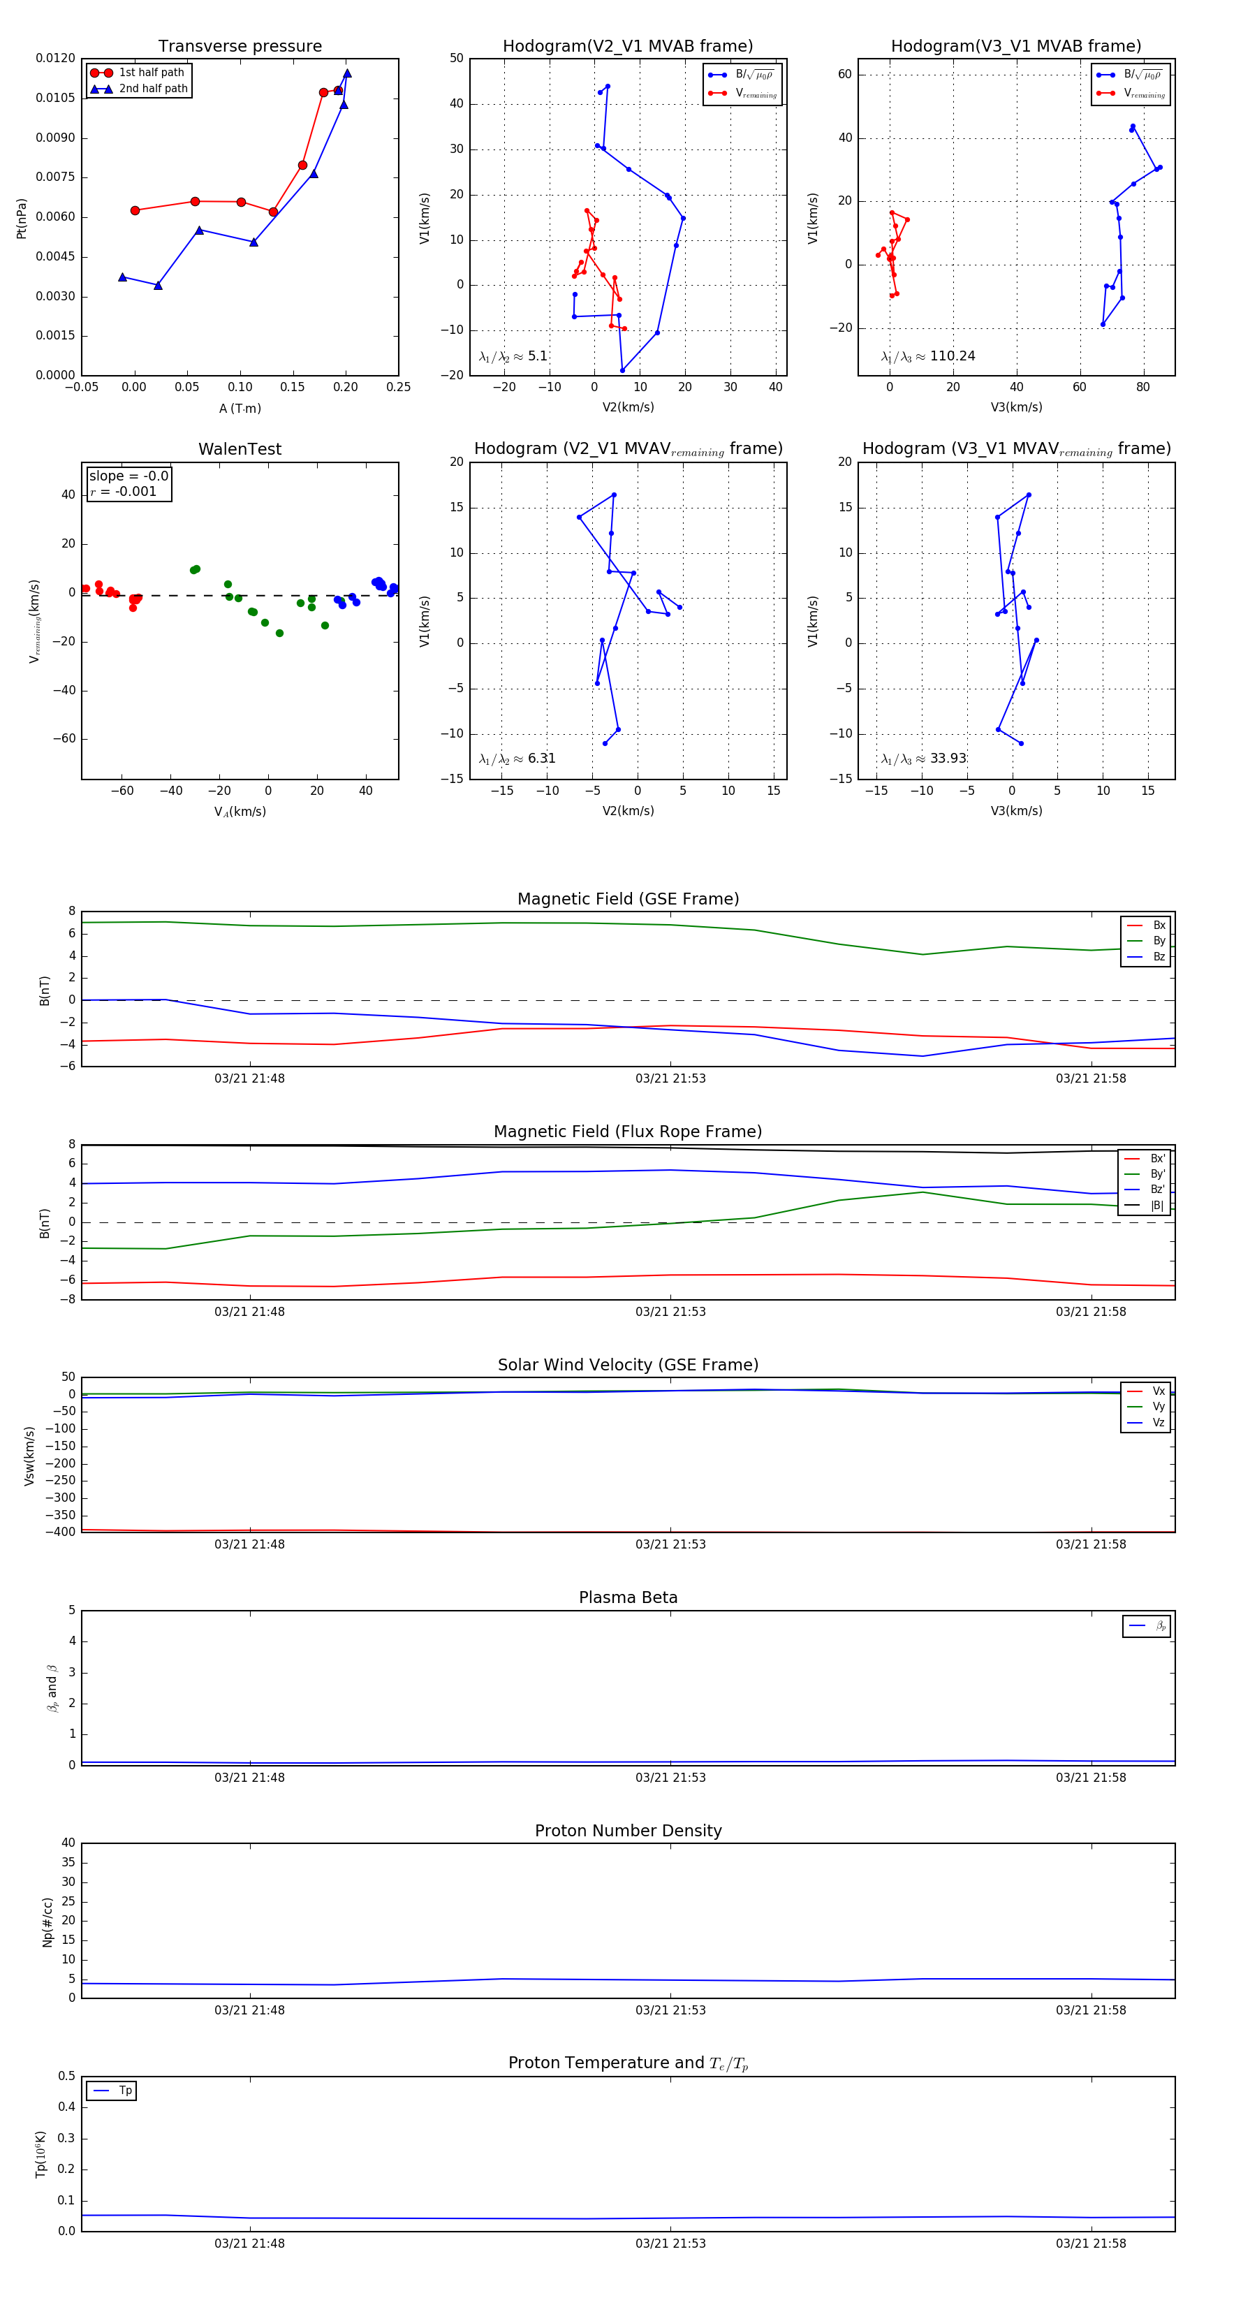
Task: Select the '1st half path' legend entry
Action: pyautogui.click(x=138, y=73)
